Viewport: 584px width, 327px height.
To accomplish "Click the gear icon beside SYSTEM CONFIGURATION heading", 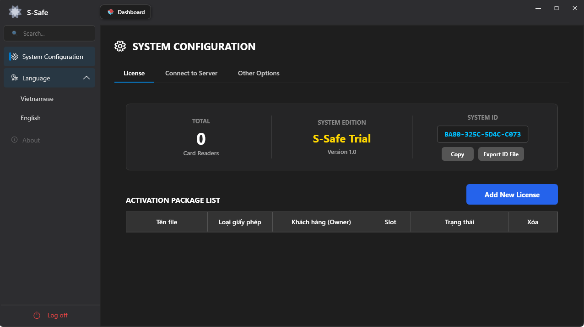I will pyautogui.click(x=120, y=47).
